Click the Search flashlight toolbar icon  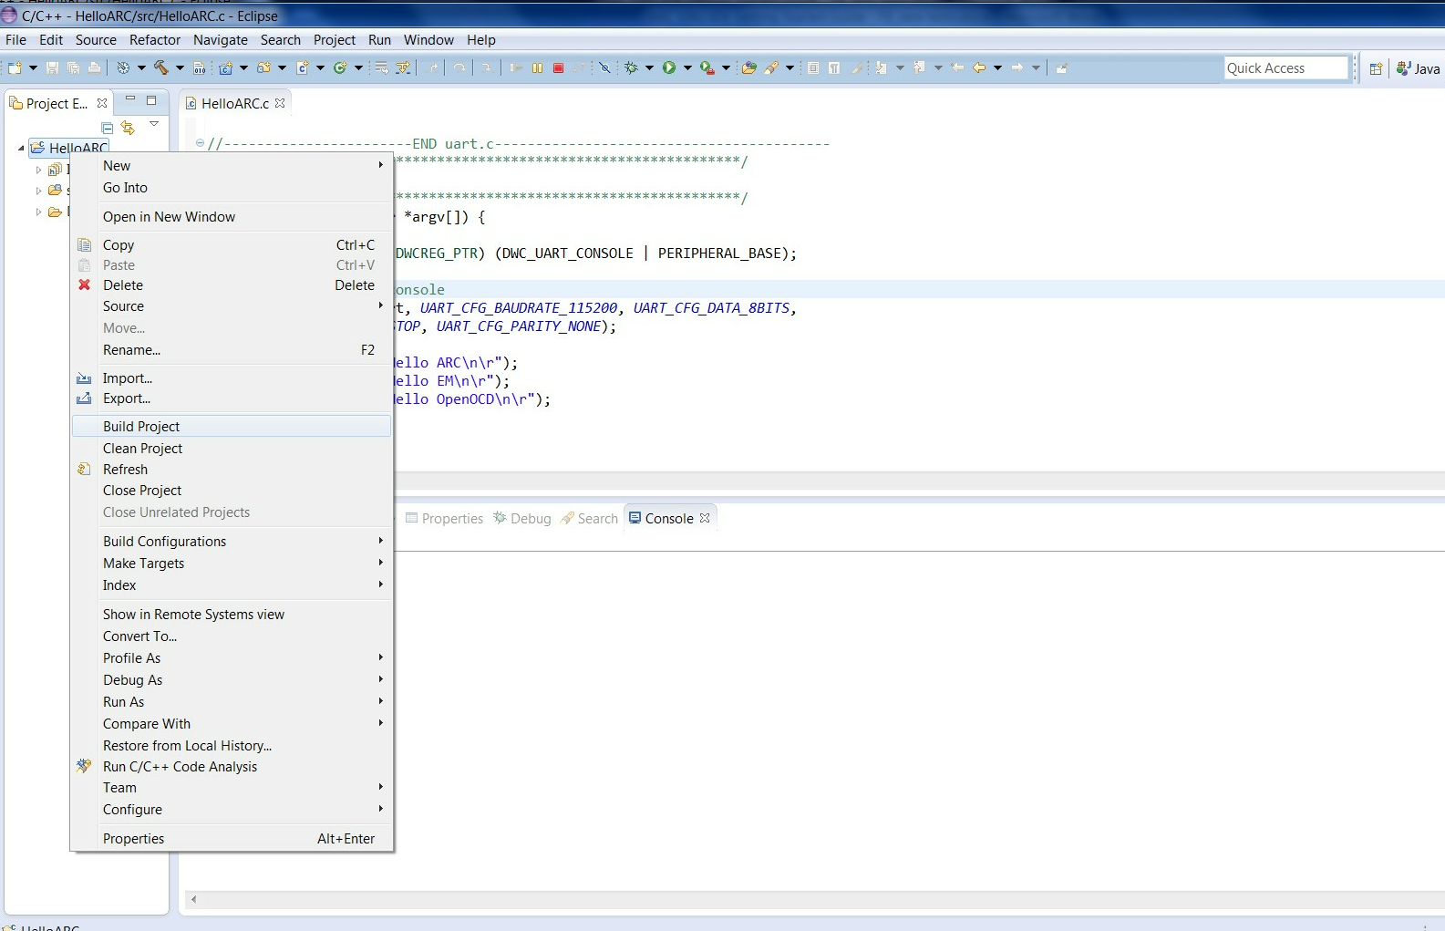(771, 67)
